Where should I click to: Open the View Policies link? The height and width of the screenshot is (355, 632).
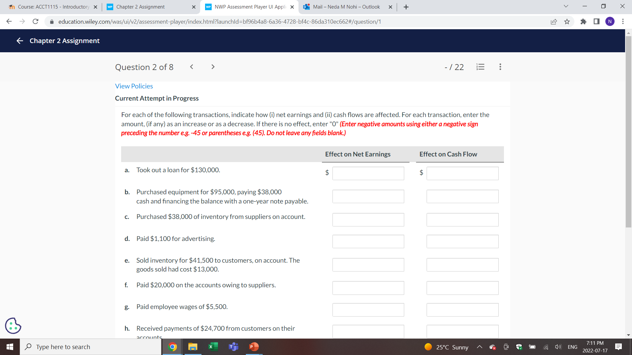click(134, 86)
